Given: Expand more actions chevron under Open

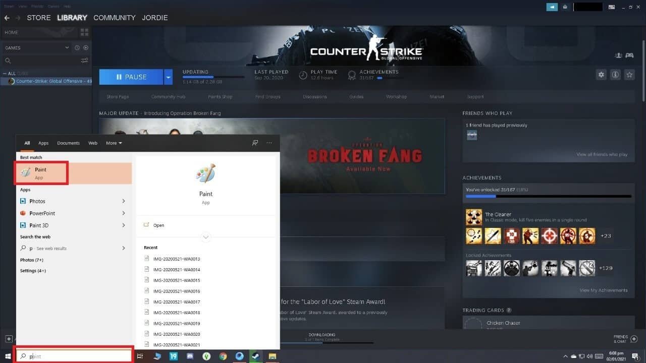Looking at the screenshot, I should point(205,236).
